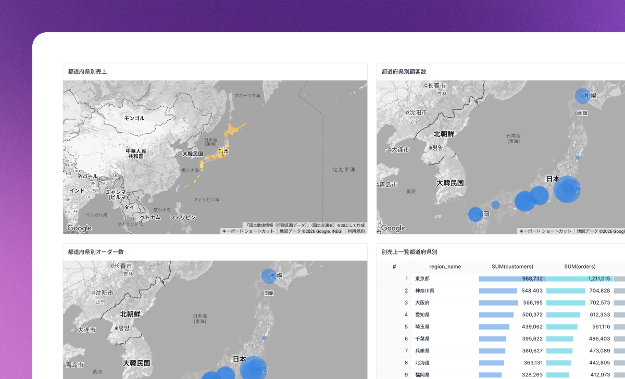This screenshot has height=379, width=625.
Task: Select the 札幌 bubble in 都道府県別顧客数 map
Action: click(x=583, y=96)
